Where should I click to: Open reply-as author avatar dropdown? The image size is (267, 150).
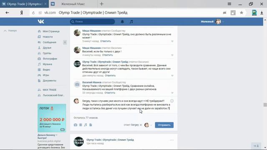[x=148, y=125]
